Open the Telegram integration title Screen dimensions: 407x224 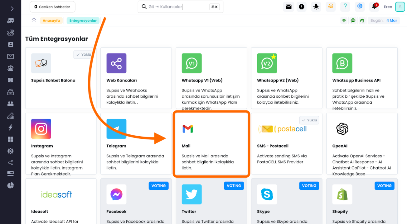[116, 146]
